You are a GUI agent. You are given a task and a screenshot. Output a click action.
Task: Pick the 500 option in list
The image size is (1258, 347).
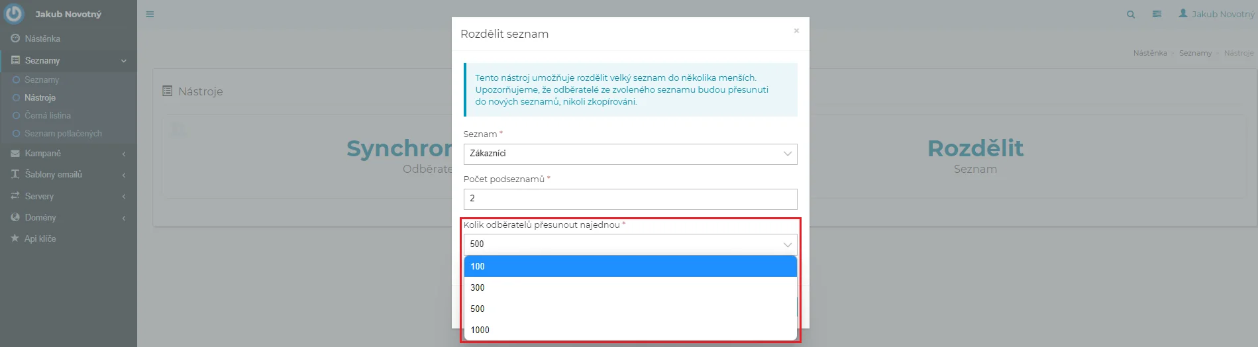tap(629, 309)
